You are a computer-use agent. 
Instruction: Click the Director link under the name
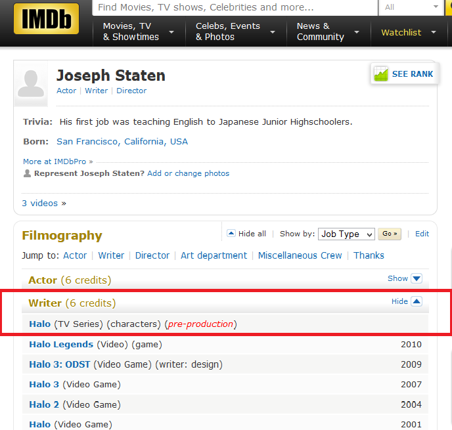131,91
